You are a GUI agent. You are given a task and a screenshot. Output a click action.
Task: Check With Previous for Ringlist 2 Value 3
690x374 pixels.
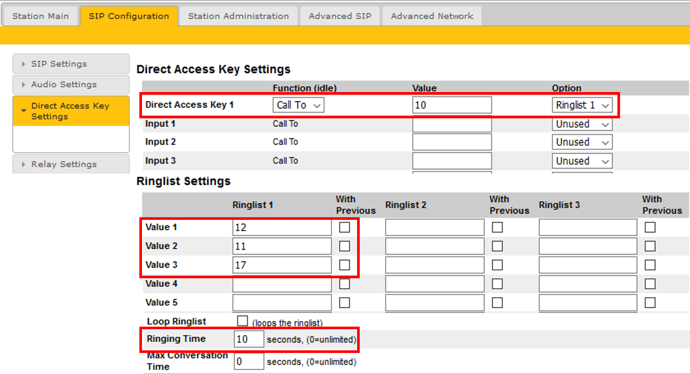click(497, 265)
